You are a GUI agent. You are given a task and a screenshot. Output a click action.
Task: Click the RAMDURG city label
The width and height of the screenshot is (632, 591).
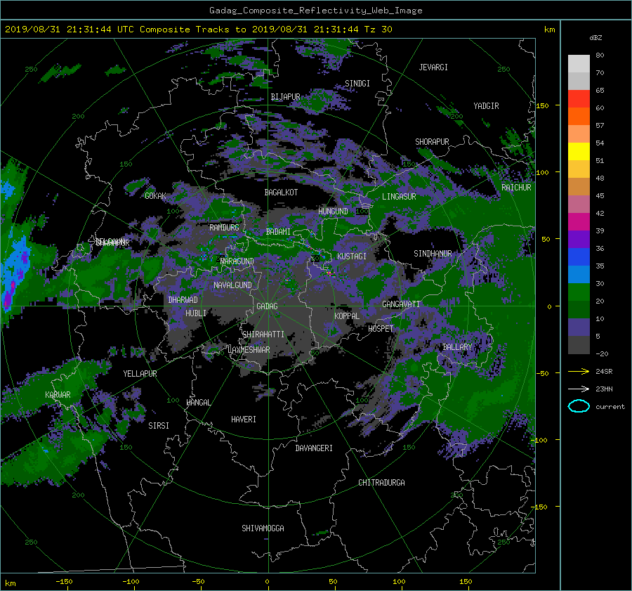tap(224, 228)
